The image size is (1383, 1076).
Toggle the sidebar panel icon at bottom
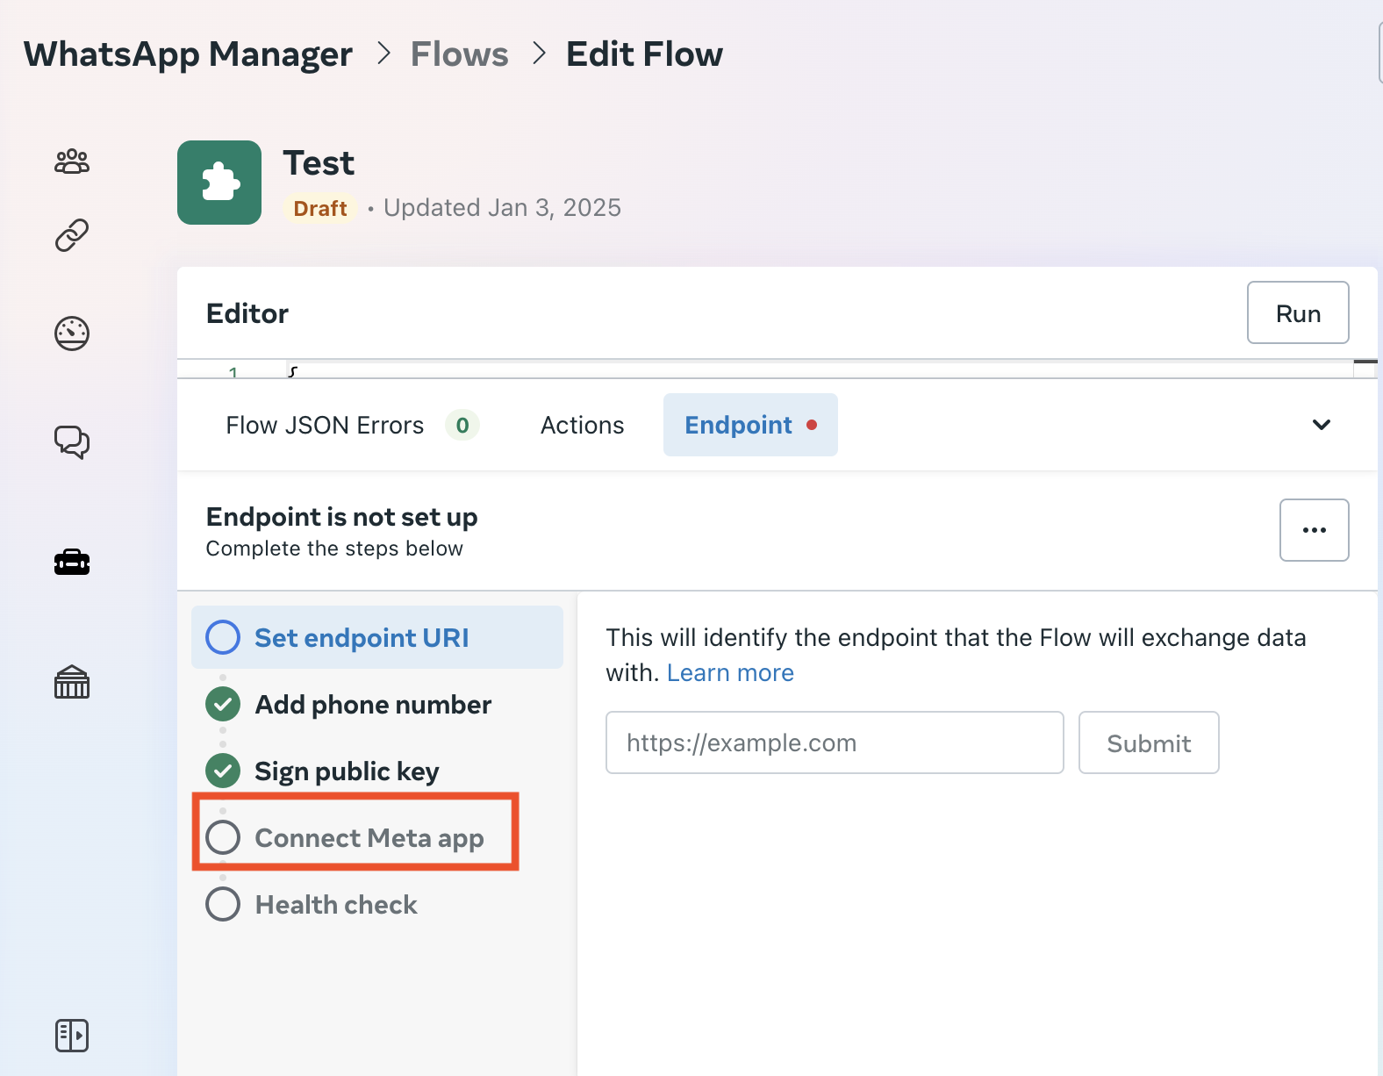coord(72,1036)
